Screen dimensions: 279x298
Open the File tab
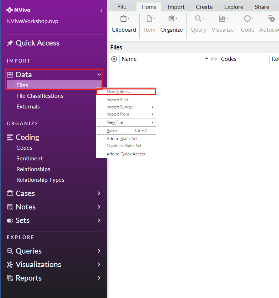click(x=122, y=7)
